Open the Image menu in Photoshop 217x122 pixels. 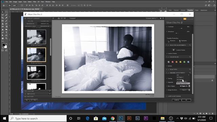(x=15, y=2)
